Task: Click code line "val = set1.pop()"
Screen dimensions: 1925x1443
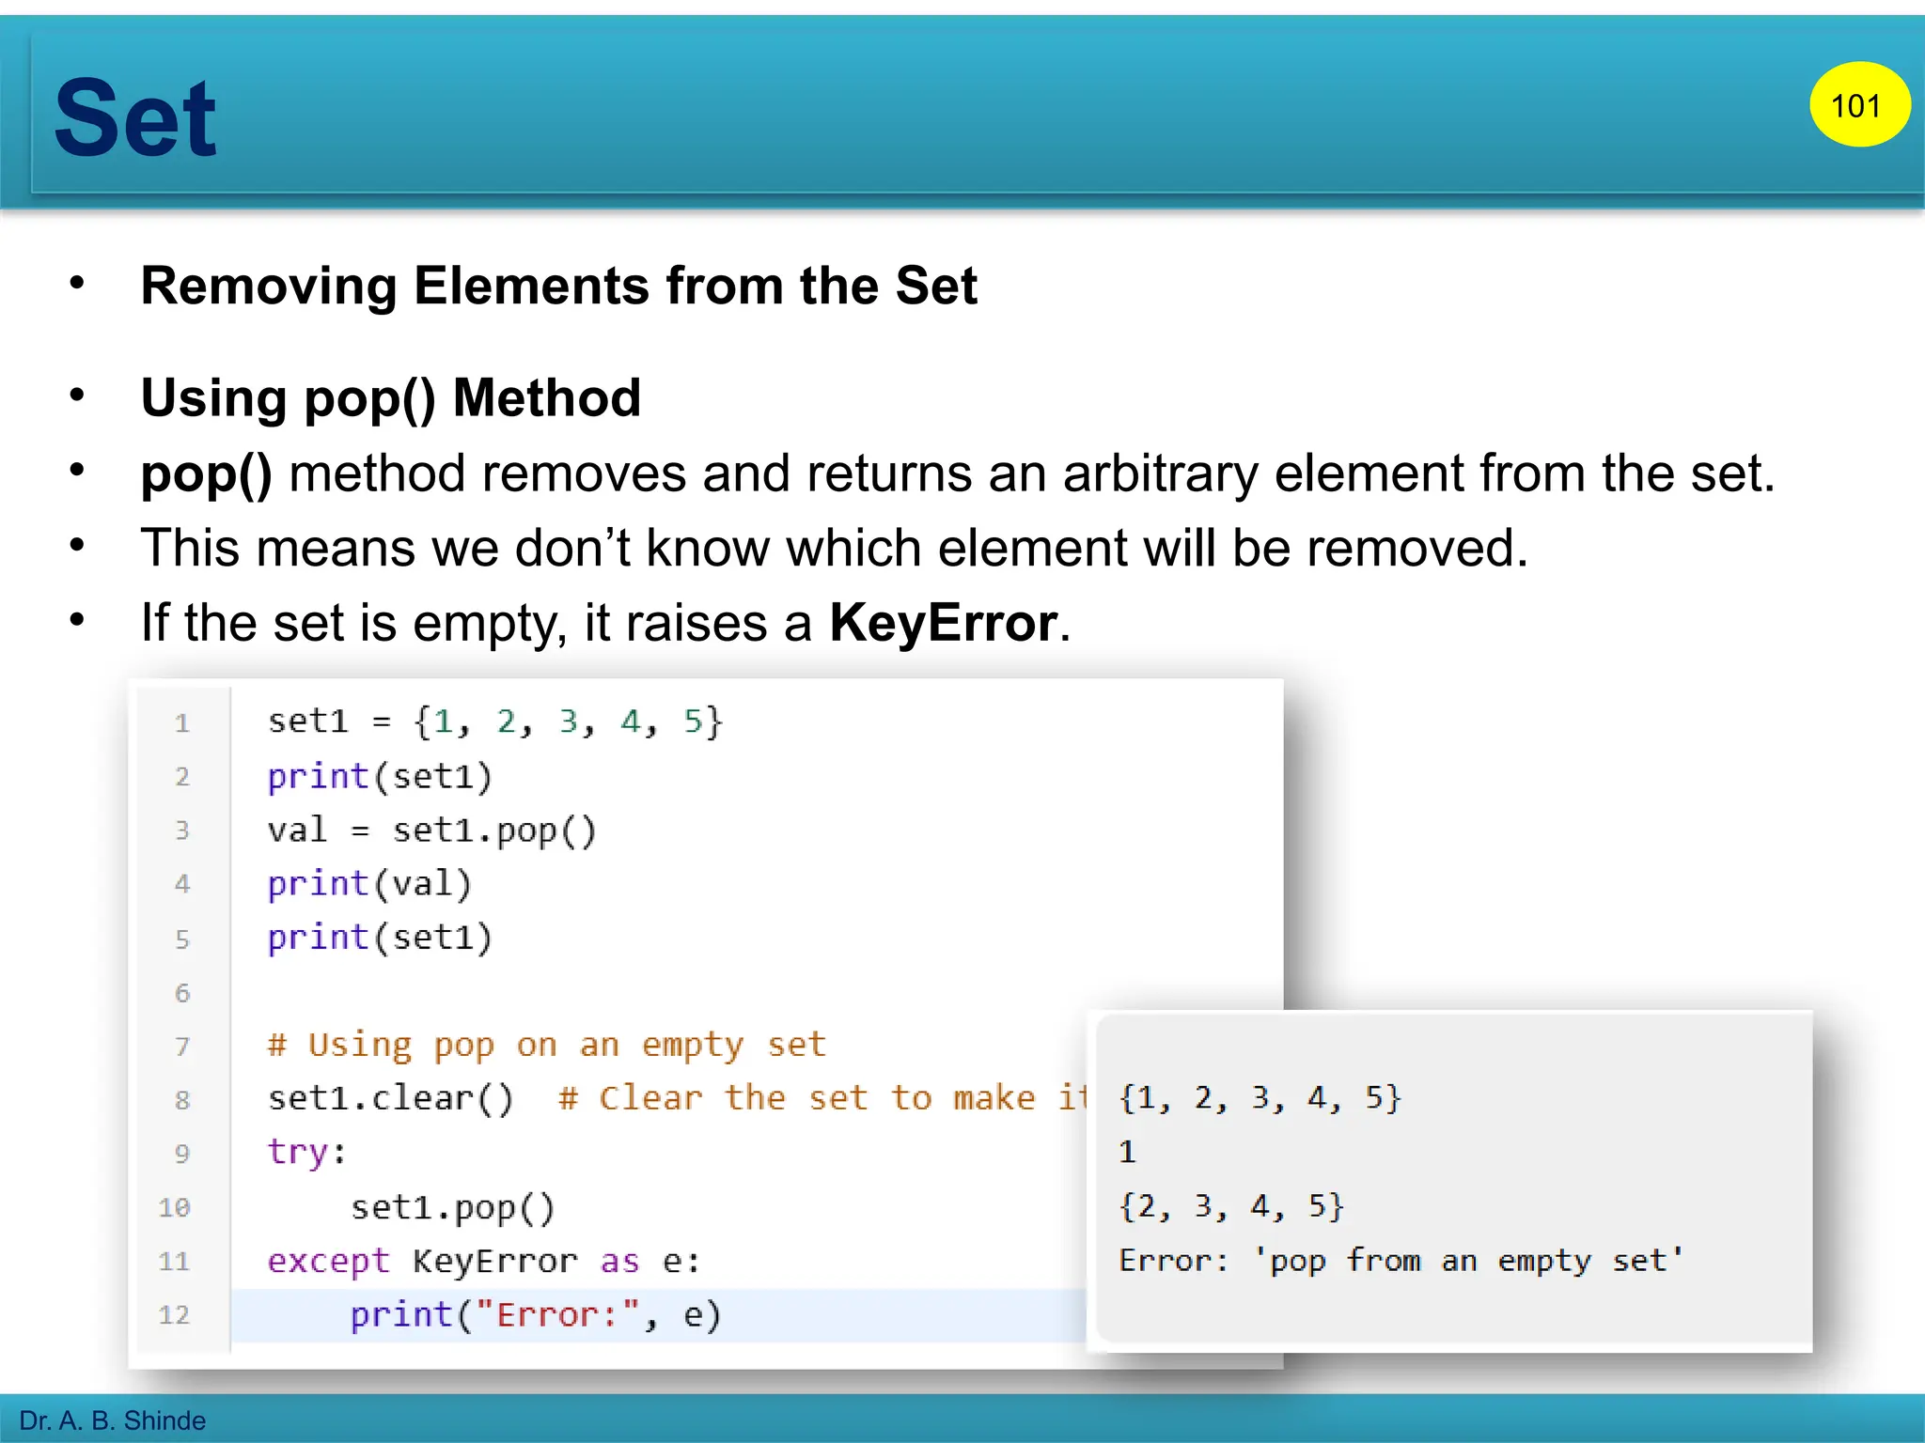Action: pyautogui.click(x=431, y=830)
